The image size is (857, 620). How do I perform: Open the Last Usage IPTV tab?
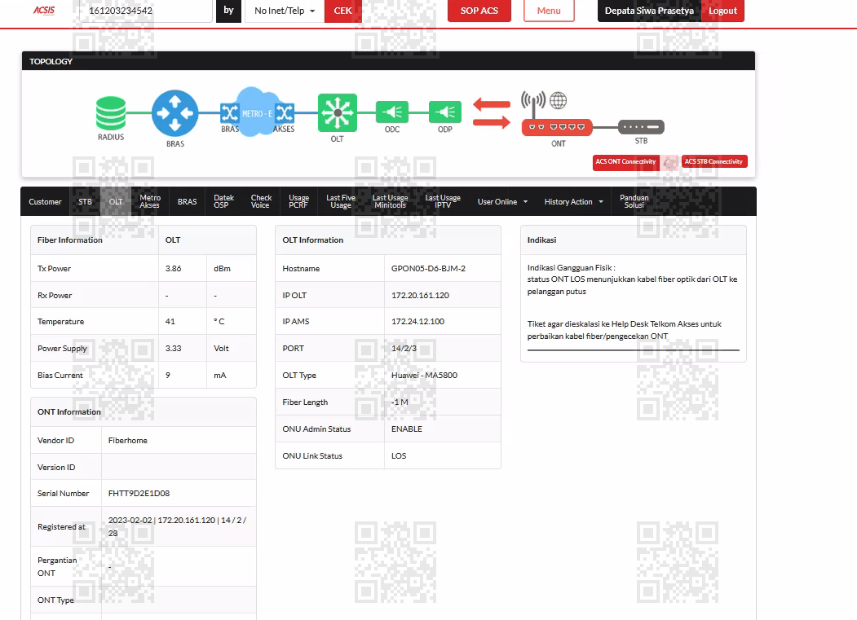tap(443, 201)
